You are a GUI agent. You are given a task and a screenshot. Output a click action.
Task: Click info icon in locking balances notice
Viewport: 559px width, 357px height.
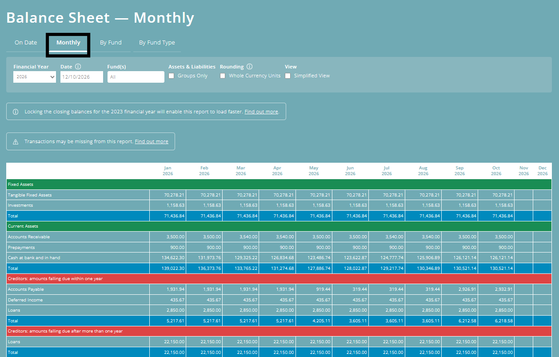(16, 112)
